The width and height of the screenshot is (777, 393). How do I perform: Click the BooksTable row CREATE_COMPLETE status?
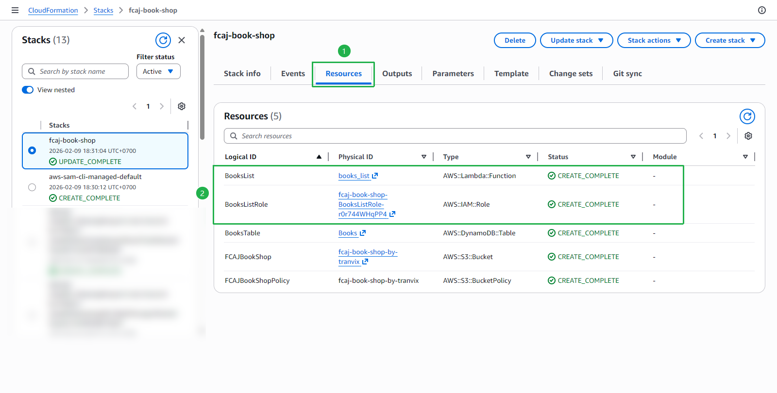[x=583, y=233]
